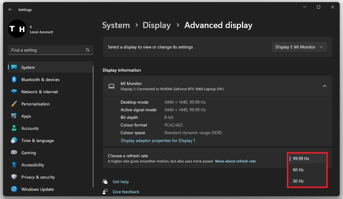This screenshot has width=343, height=199.
Task: Open More about refresh rate link
Action: pos(235,161)
